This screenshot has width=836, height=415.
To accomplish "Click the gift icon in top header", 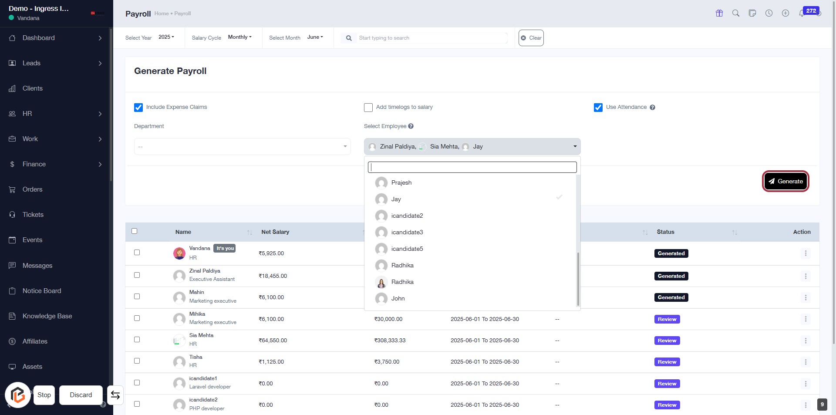I will coord(719,13).
